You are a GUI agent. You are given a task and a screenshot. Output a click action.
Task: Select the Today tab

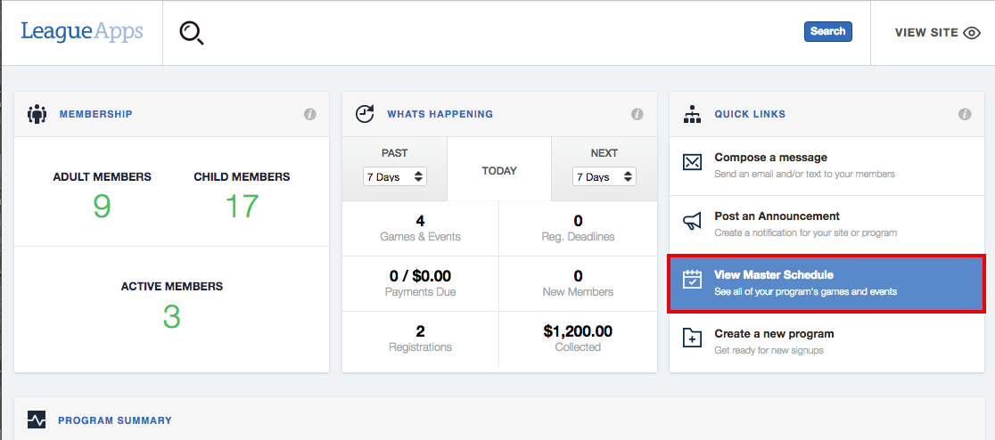[x=499, y=170]
